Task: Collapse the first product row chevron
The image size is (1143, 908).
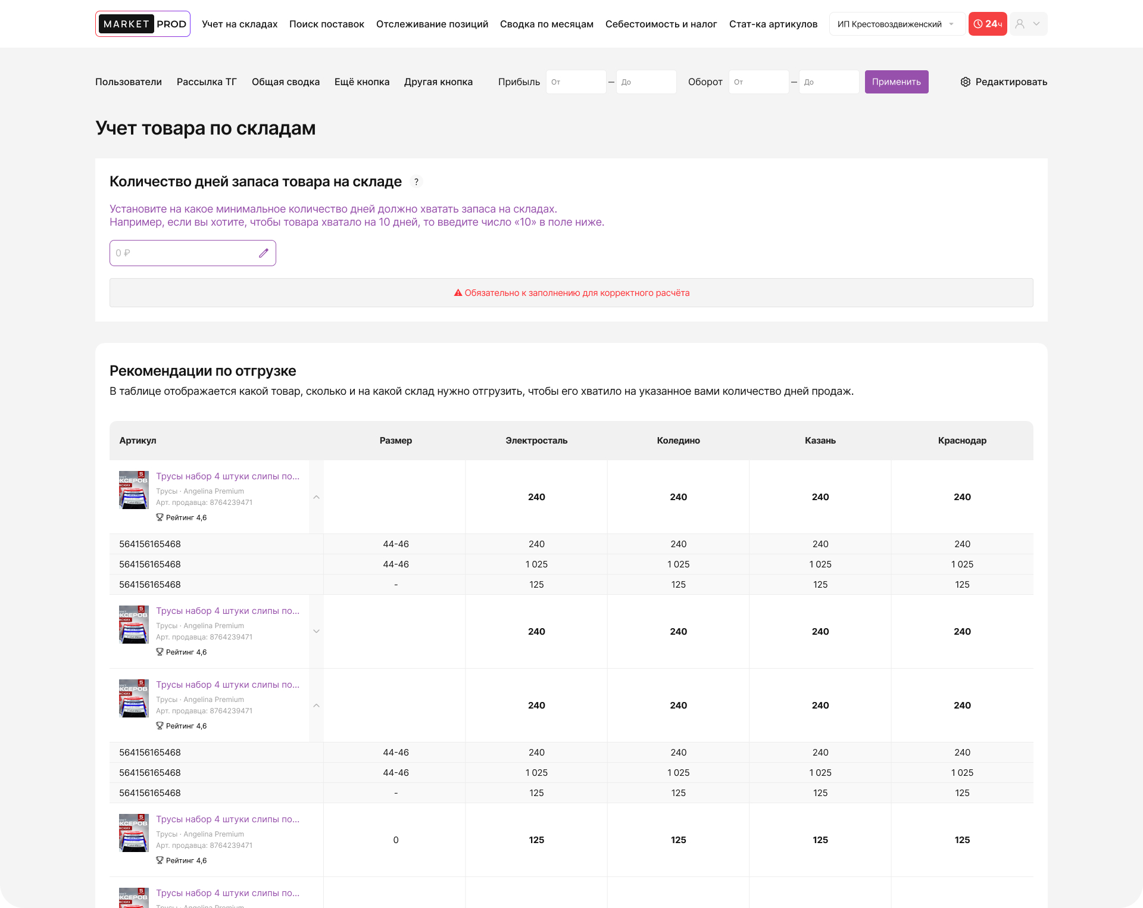Action: pyautogui.click(x=316, y=497)
